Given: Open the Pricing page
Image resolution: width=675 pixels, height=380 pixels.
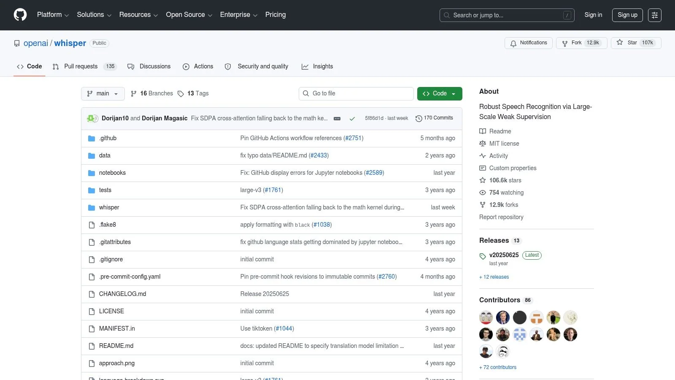Looking at the screenshot, I should point(275,15).
